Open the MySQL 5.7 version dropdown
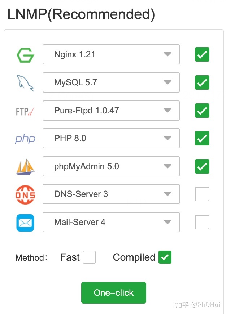The image size is (226, 314). click(111, 82)
